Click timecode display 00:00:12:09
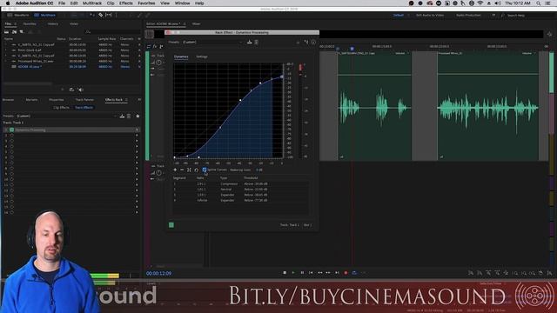Image resolution: width=557 pixels, height=313 pixels. pos(158,273)
